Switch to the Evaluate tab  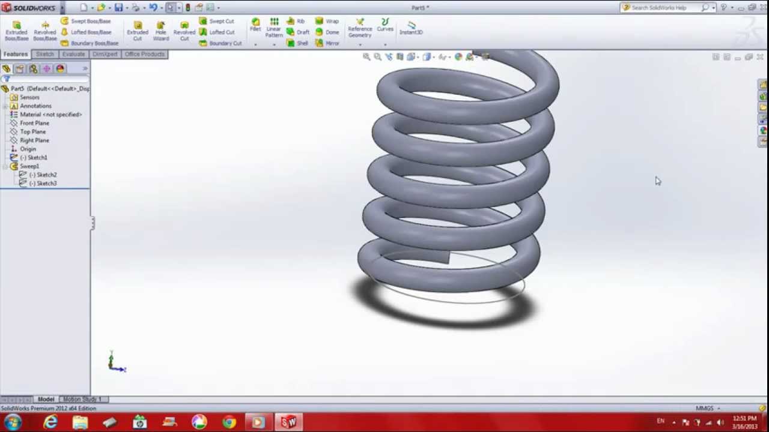coord(73,54)
